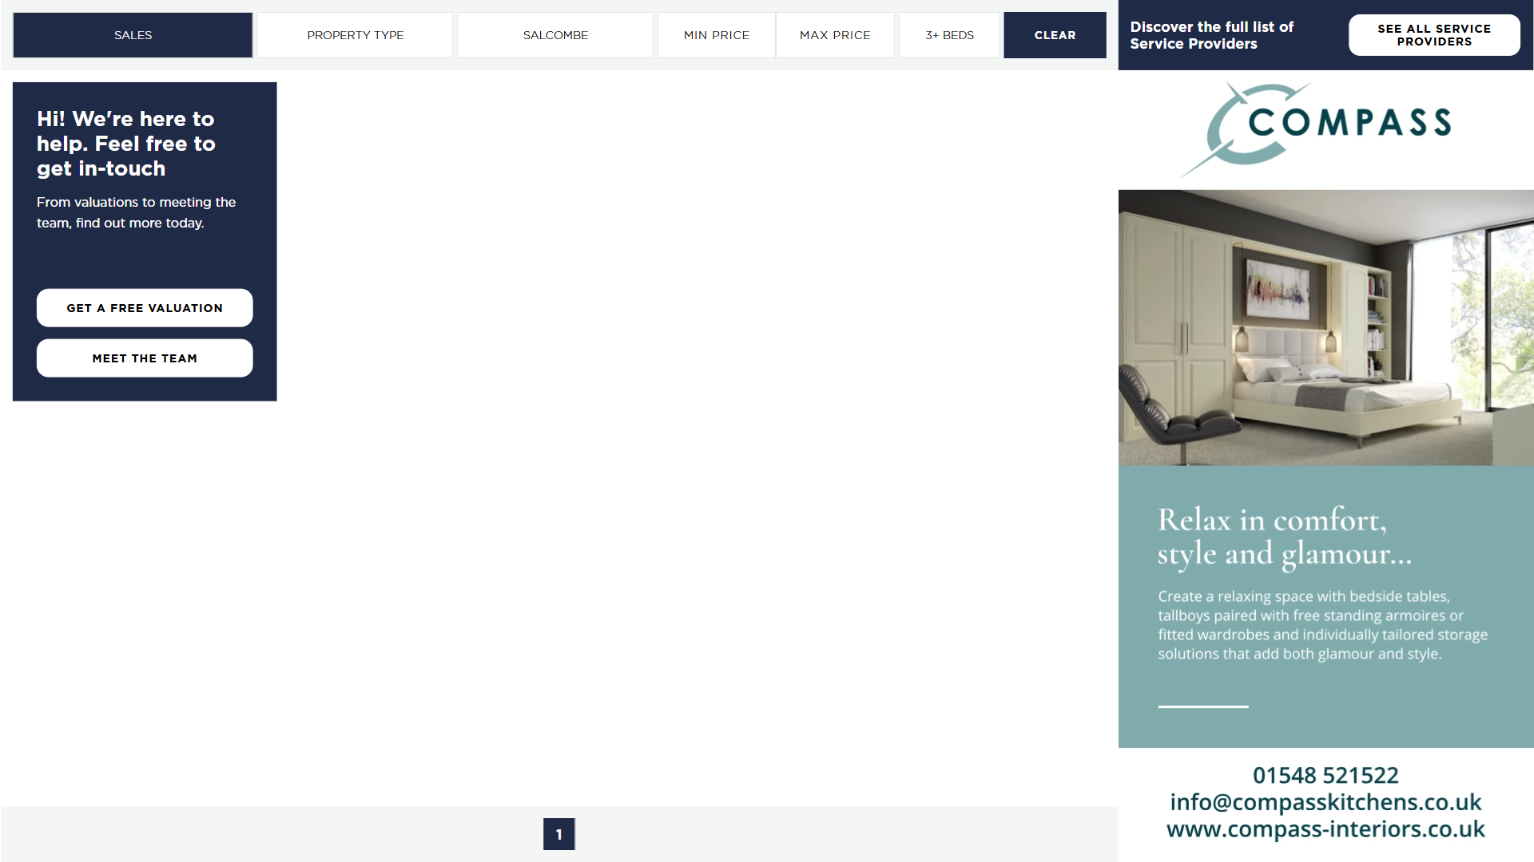The image size is (1534, 862).
Task: Click the Clear filters button
Action: [1055, 35]
